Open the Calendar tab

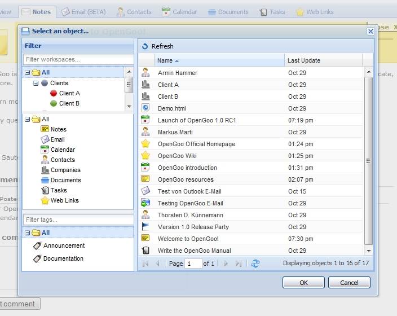click(179, 12)
